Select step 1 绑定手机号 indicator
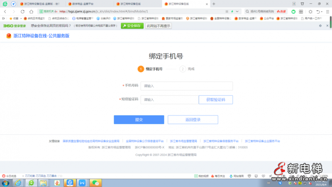The image size is (332, 187). 150,69
